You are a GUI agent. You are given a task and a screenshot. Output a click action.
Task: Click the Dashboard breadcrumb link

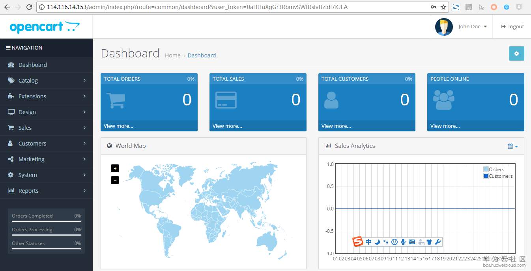click(x=202, y=55)
